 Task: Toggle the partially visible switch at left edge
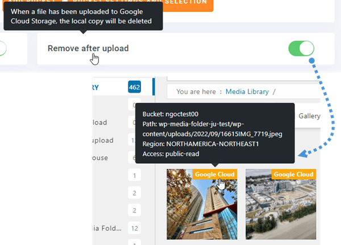[x=3, y=49]
